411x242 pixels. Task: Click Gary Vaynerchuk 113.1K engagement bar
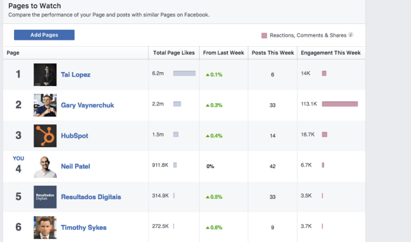(340, 104)
